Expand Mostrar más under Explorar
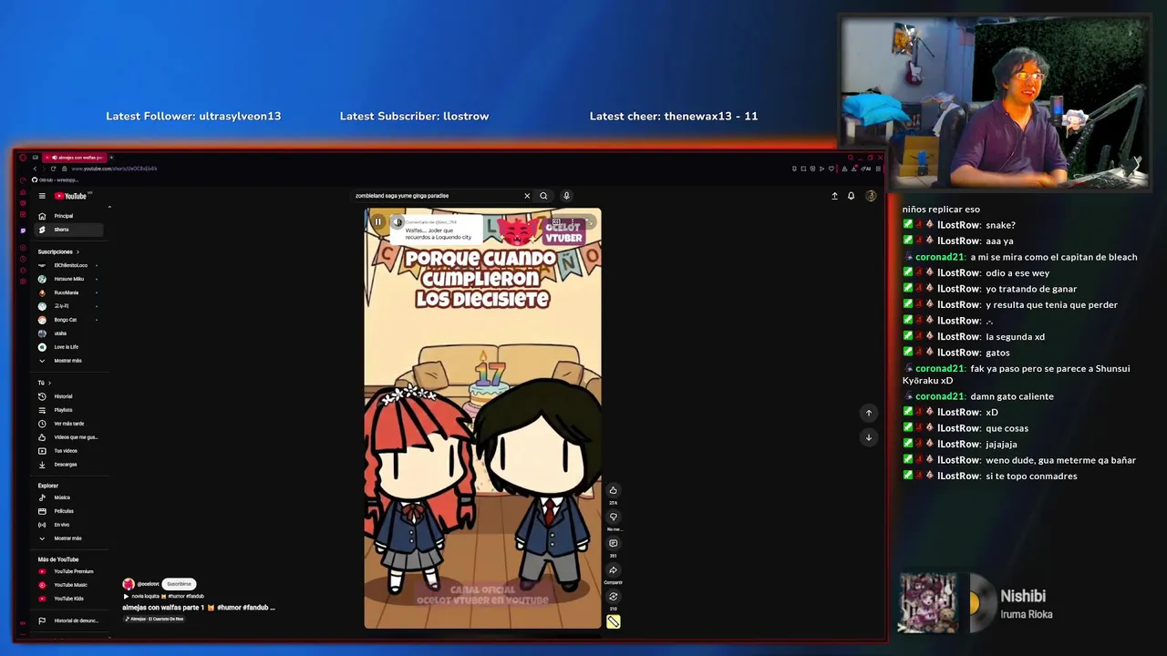The height and width of the screenshot is (656, 1167). [x=67, y=538]
